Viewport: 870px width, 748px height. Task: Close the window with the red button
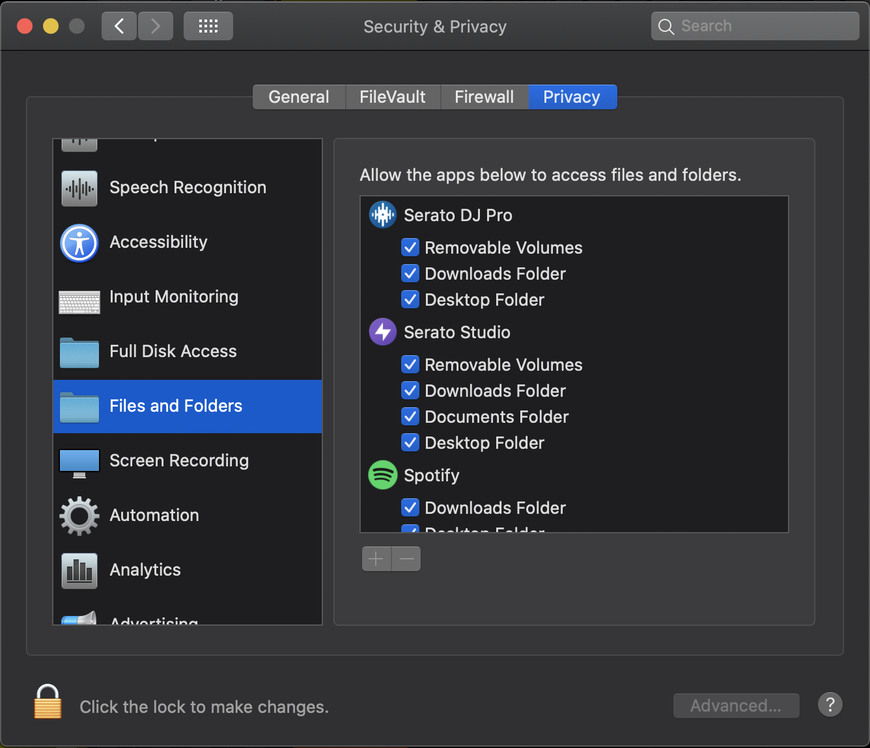25,26
